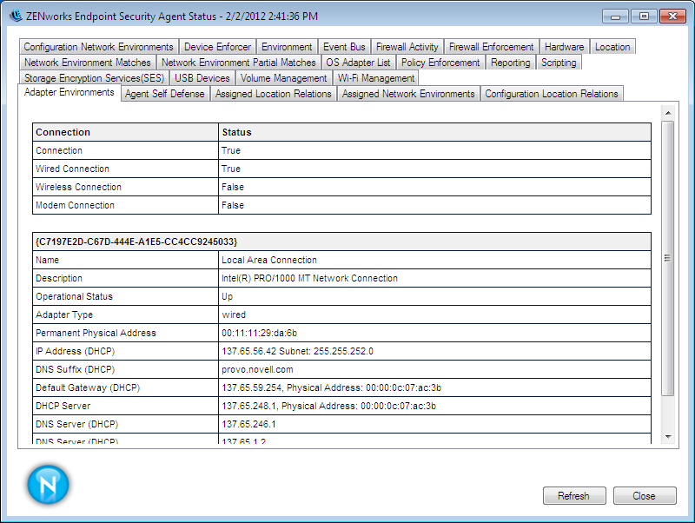Switch to the Device Enforcer tab
Viewport: 695px width, 523px height.
tap(217, 47)
